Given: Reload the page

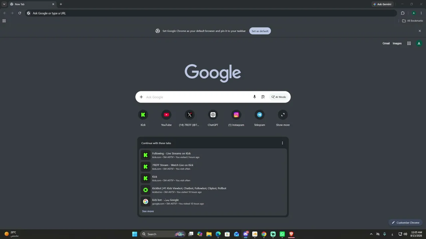Looking at the screenshot, I should point(20,13).
